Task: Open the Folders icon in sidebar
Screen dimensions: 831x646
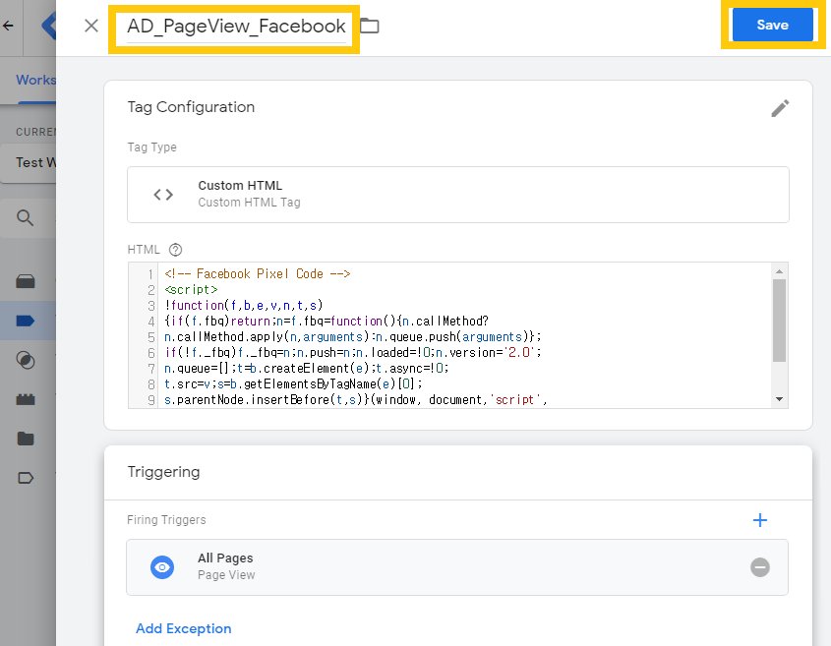Action: click(26, 439)
